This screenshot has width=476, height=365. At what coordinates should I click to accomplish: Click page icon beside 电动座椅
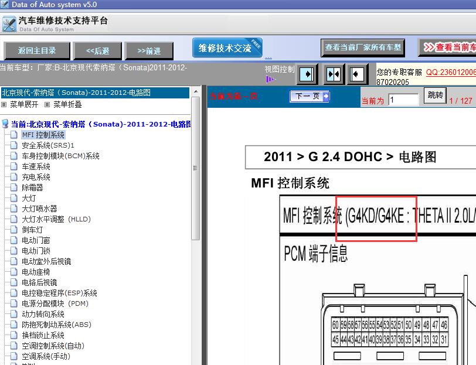[13, 272]
